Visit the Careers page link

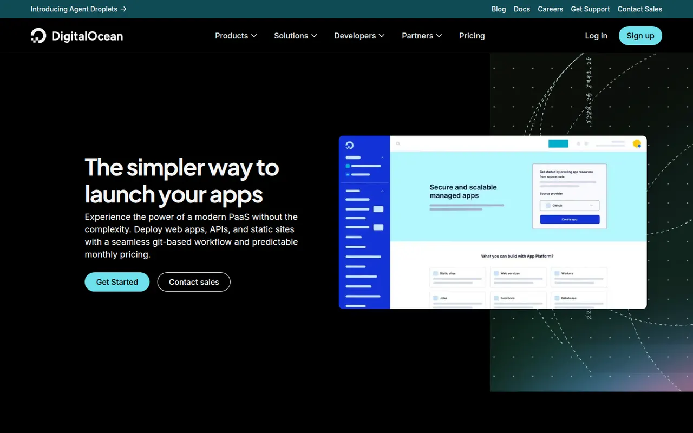click(x=550, y=9)
